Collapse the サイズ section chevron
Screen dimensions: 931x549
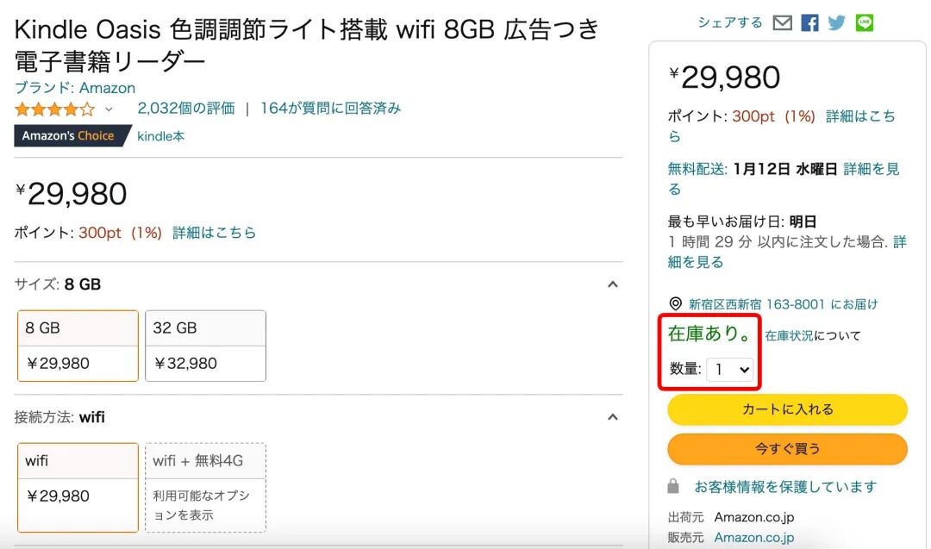(612, 284)
